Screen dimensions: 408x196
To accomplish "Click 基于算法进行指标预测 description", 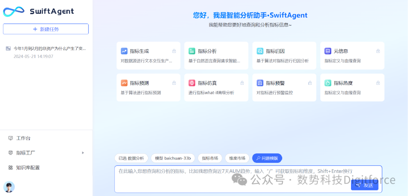I will tap(141, 93).
